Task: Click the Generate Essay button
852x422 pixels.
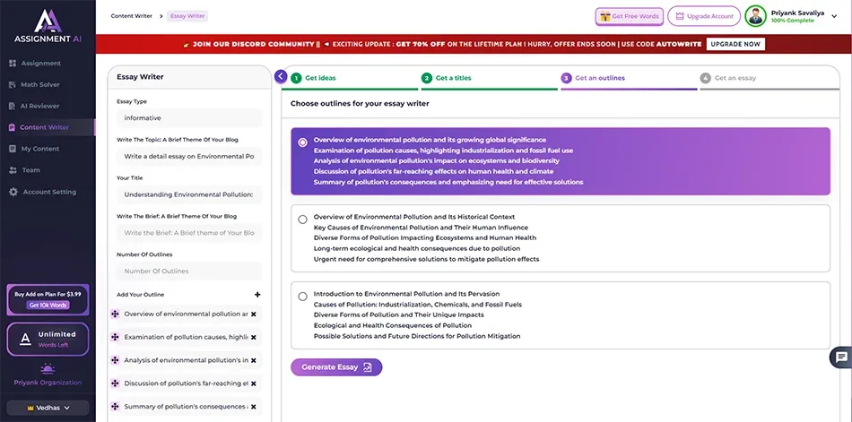Action: (x=336, y=367)
